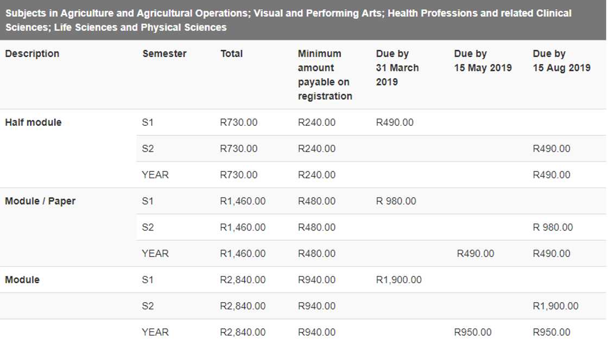
Task: Click R490.00 due 31 March for Half module
Action: point(395,123)
